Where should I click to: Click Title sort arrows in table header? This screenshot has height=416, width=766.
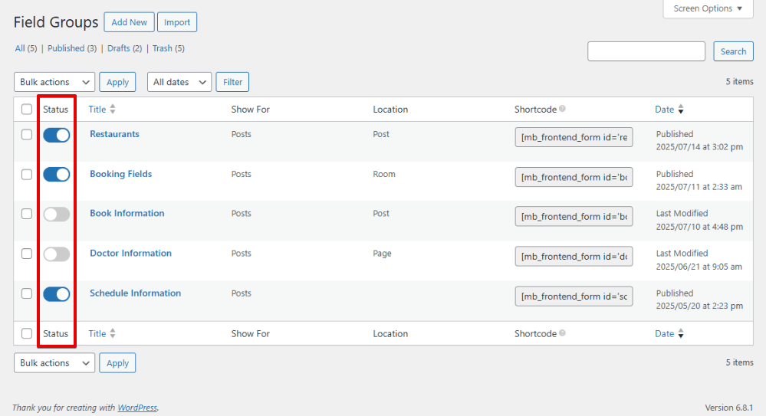(113, 109)
